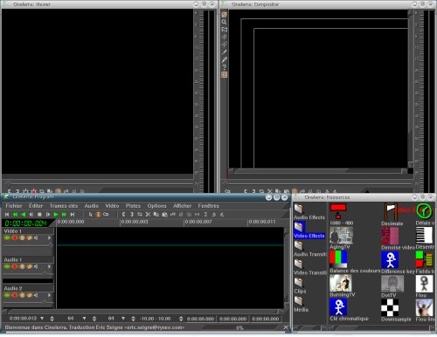Select the AgingTV effect thumbnail
This screenshot has width=437, height=337.
341,235
